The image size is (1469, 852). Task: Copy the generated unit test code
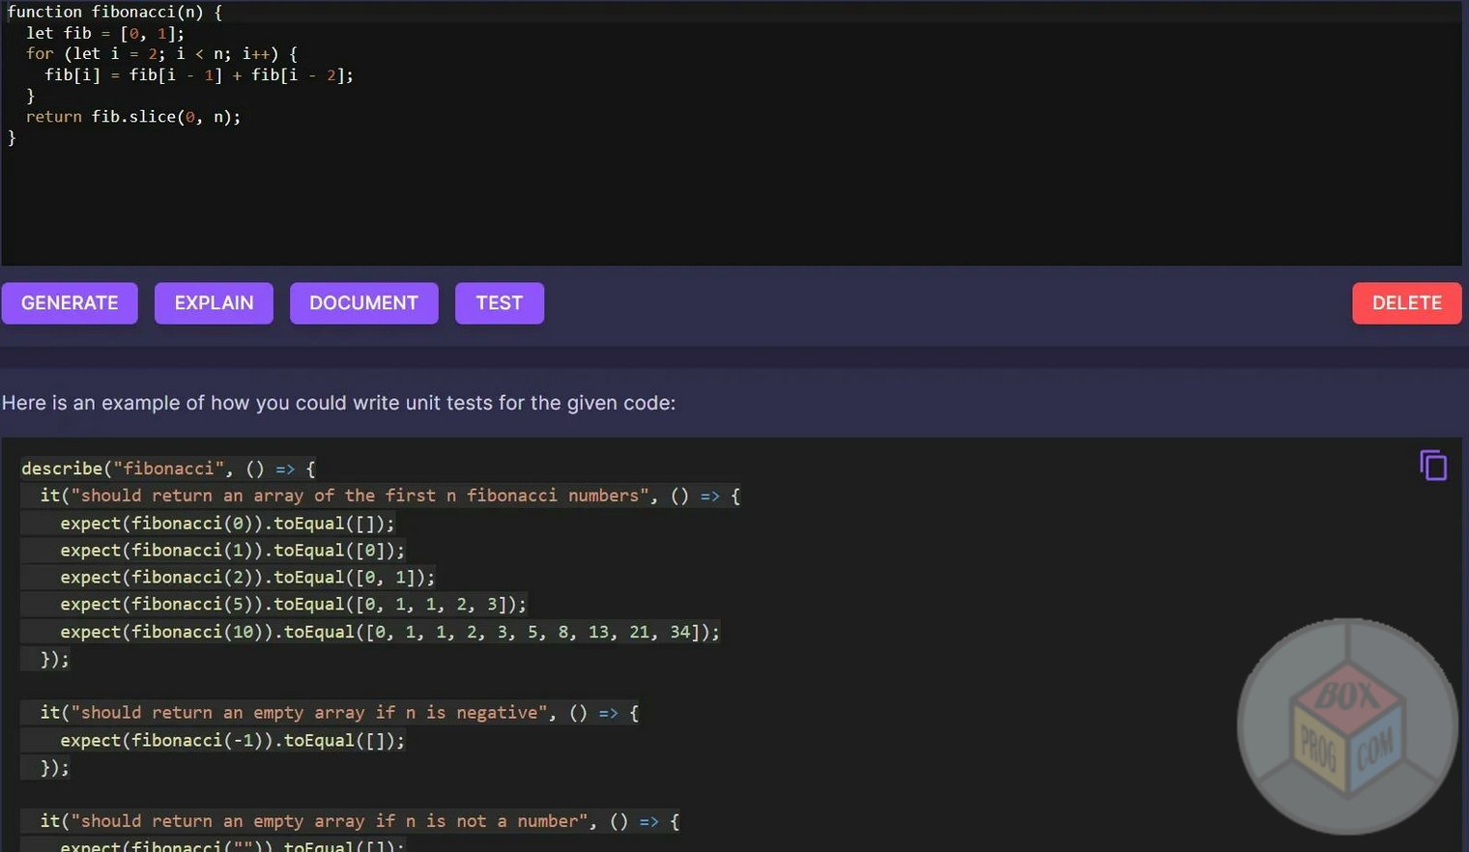tap(1432, 466)
